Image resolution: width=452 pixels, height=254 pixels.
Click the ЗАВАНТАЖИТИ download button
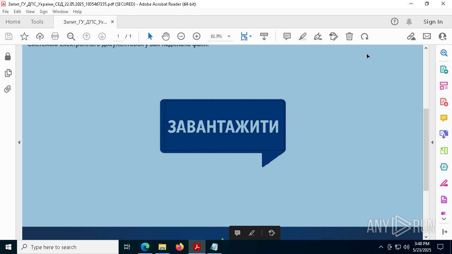(223, 126)
